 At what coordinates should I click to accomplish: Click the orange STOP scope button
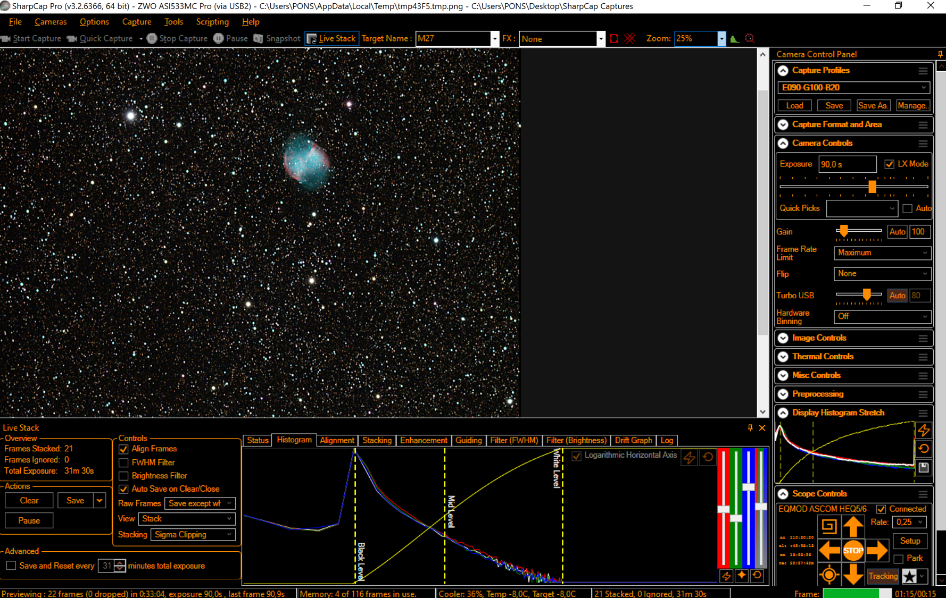(x=853, y=551)
